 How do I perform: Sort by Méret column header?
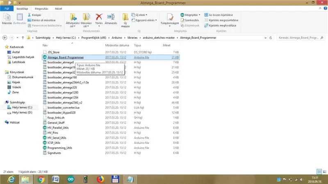166,45
